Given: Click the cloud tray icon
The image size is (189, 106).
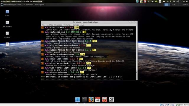Looking at the screenshot, I should tap(164, 1).
